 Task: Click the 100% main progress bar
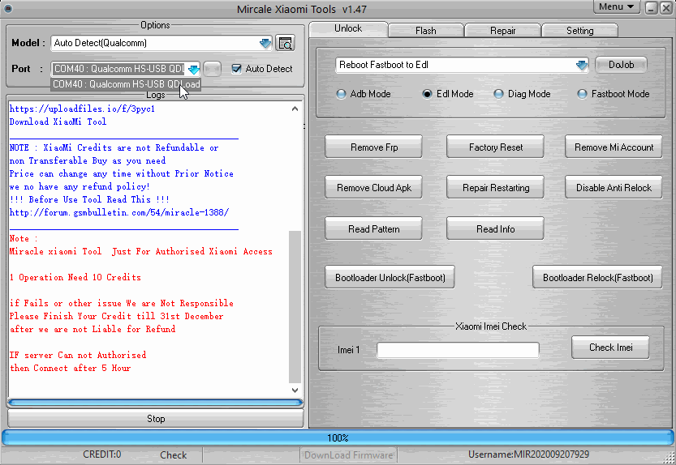pos(338,438)
